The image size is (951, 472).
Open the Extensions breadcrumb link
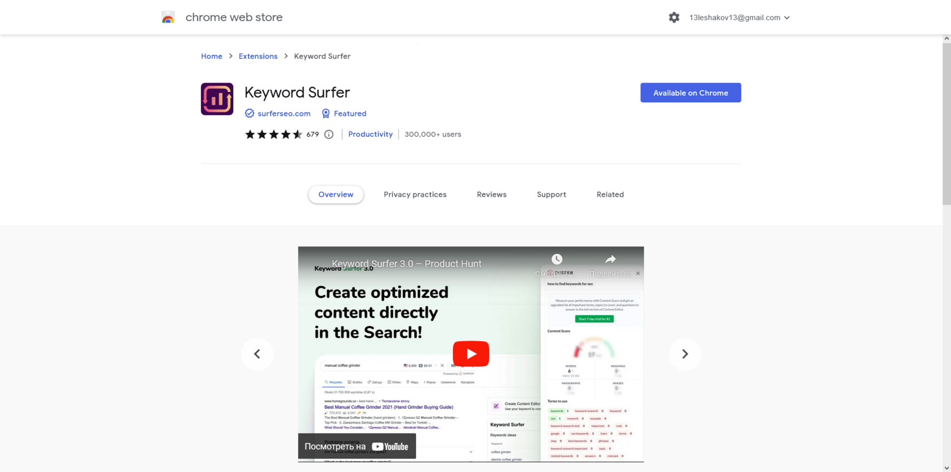tap(258, 56)
